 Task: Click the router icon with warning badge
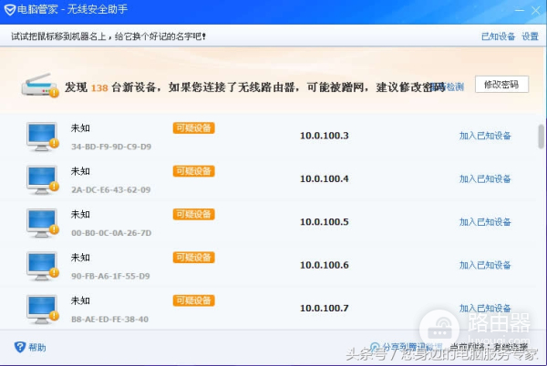pos(40,85)
